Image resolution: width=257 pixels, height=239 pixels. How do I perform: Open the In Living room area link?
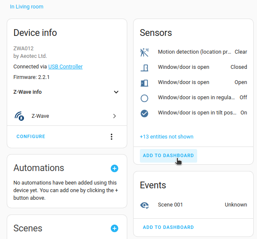tap(27, 7)
